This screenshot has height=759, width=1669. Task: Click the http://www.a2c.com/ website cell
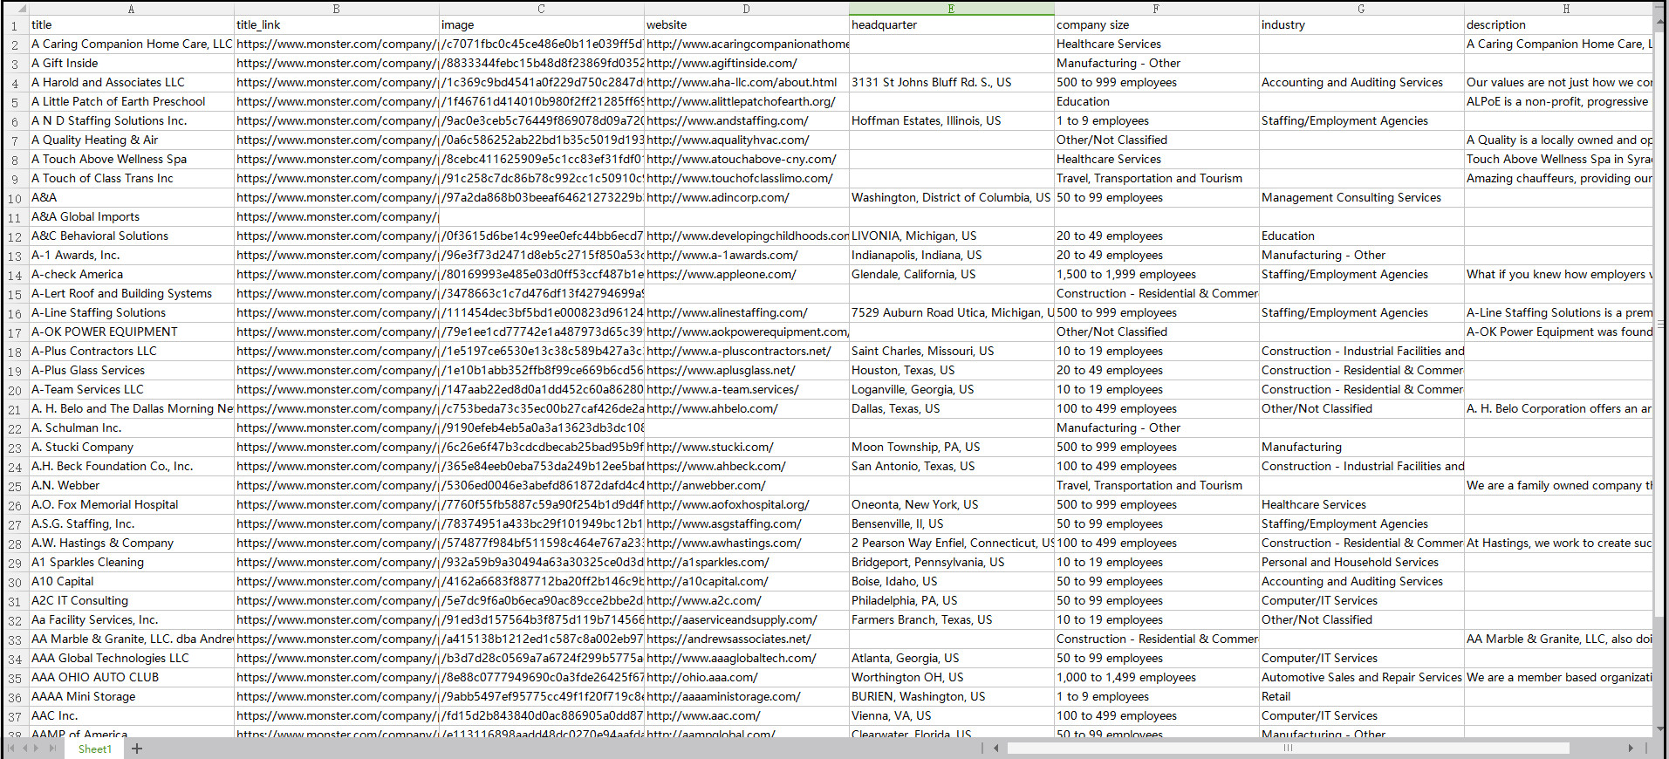[x=746, y=601]
